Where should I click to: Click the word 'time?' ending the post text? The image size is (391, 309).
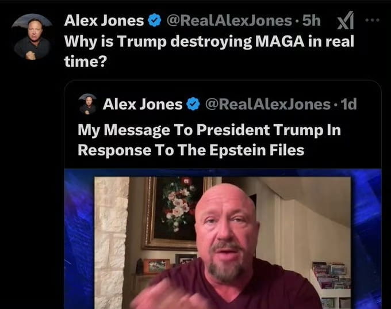coord(86,61)
